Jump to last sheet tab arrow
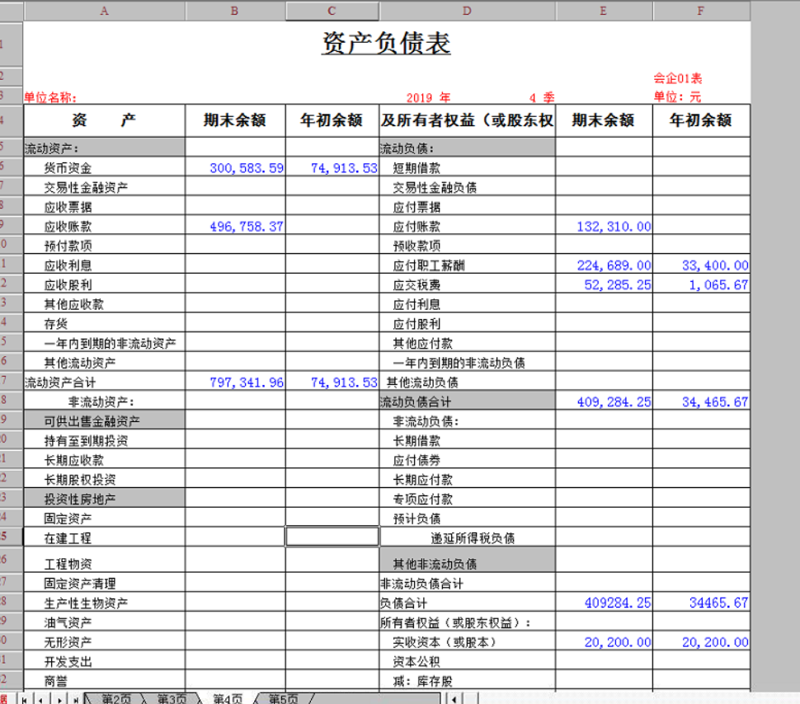This screenshot has height=704, width=800. pyautogui.click(x=76, y=700)
